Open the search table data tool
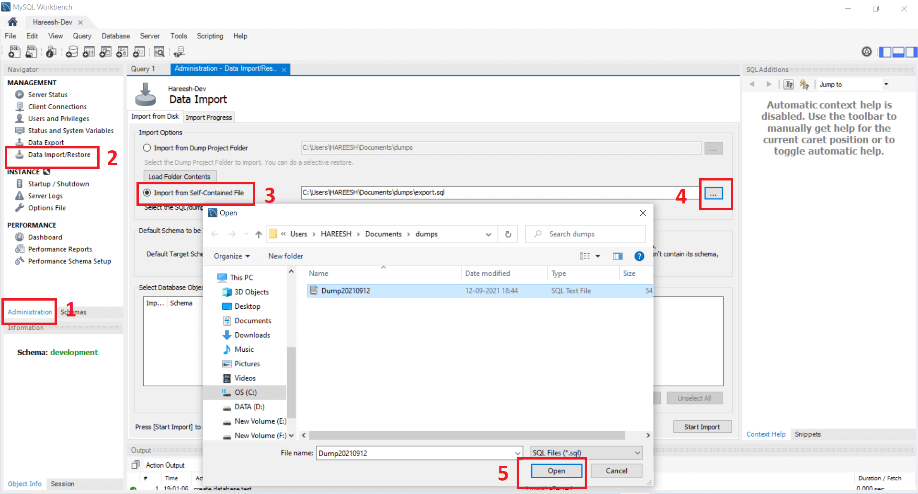 pos(159,52)
